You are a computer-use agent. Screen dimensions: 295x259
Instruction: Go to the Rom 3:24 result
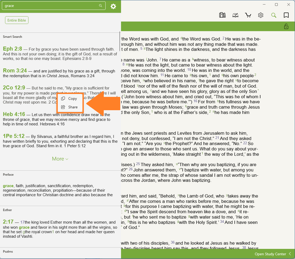point(15,71)
